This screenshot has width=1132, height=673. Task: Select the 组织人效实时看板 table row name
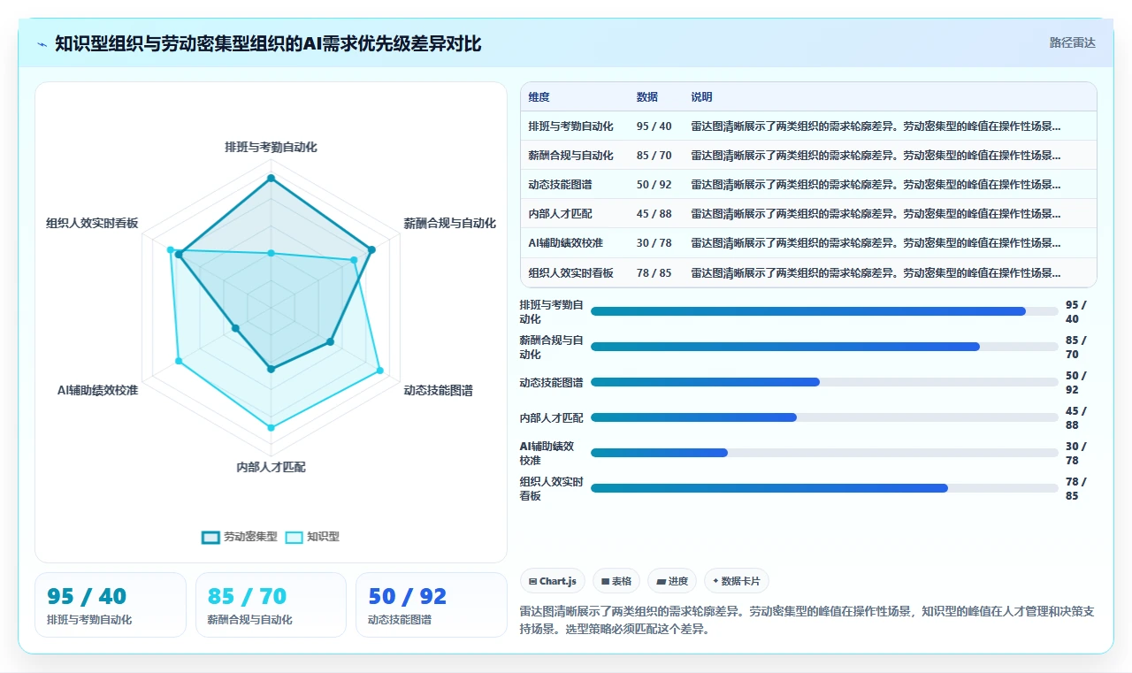570,273
